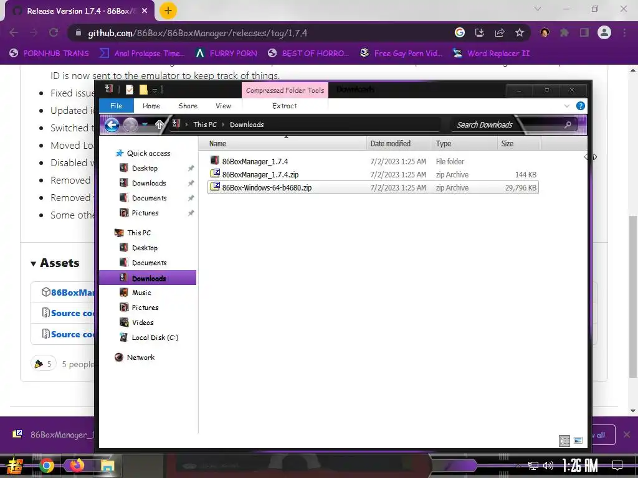Expand the Explorer ribbon chevron
This screenshot has height=478, width=638.
point(567,106)
